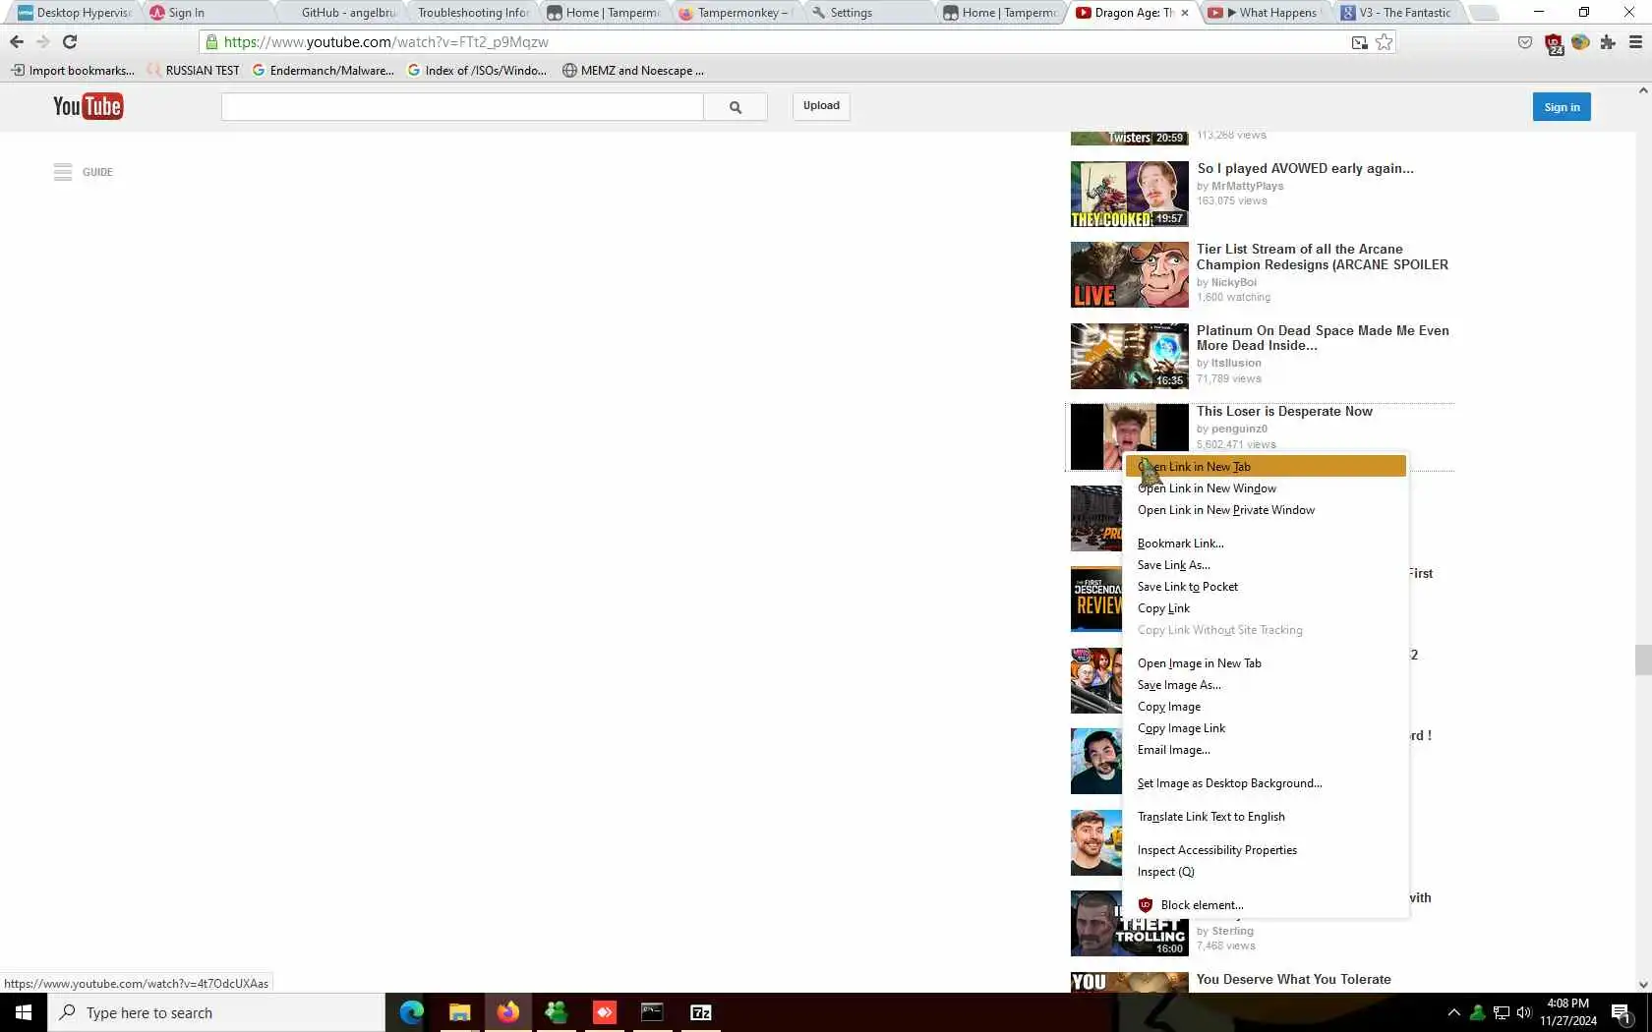Select uBlock Block element option
Viewport: 1652px width, 1032px height.
1266,905
